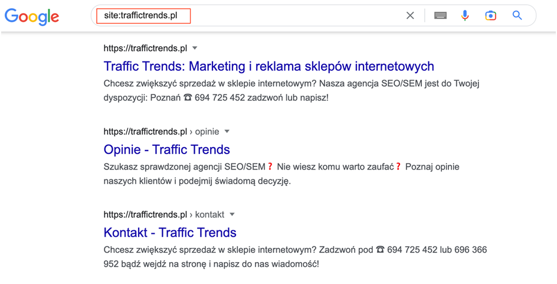The image size is (557, 284).
Task: Expand the arrow next to the kontakt breadcrumb
Action: 232,214
